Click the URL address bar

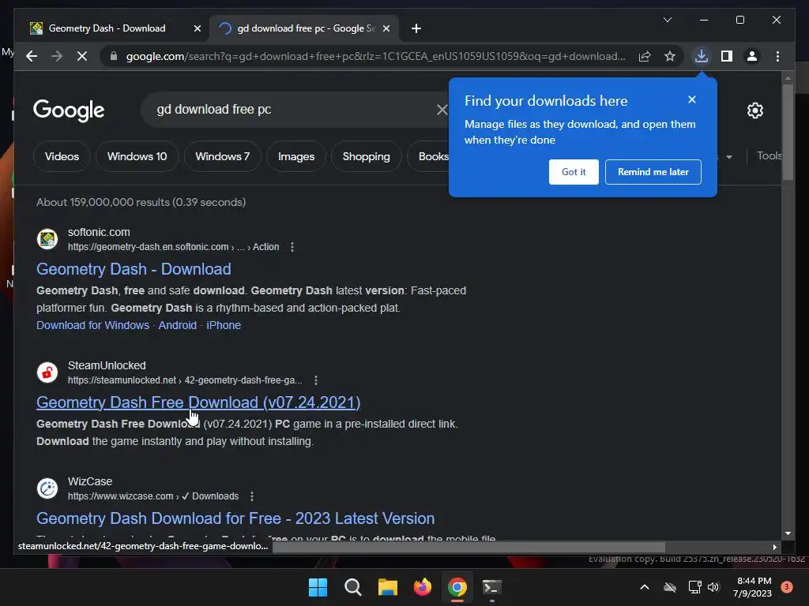pyautogui.click(x=375, y=56)
